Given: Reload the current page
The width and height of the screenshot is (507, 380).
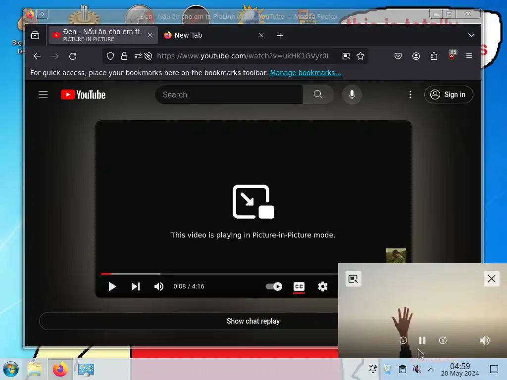Looking at the screenshot, I should click(x=73, y=56).
